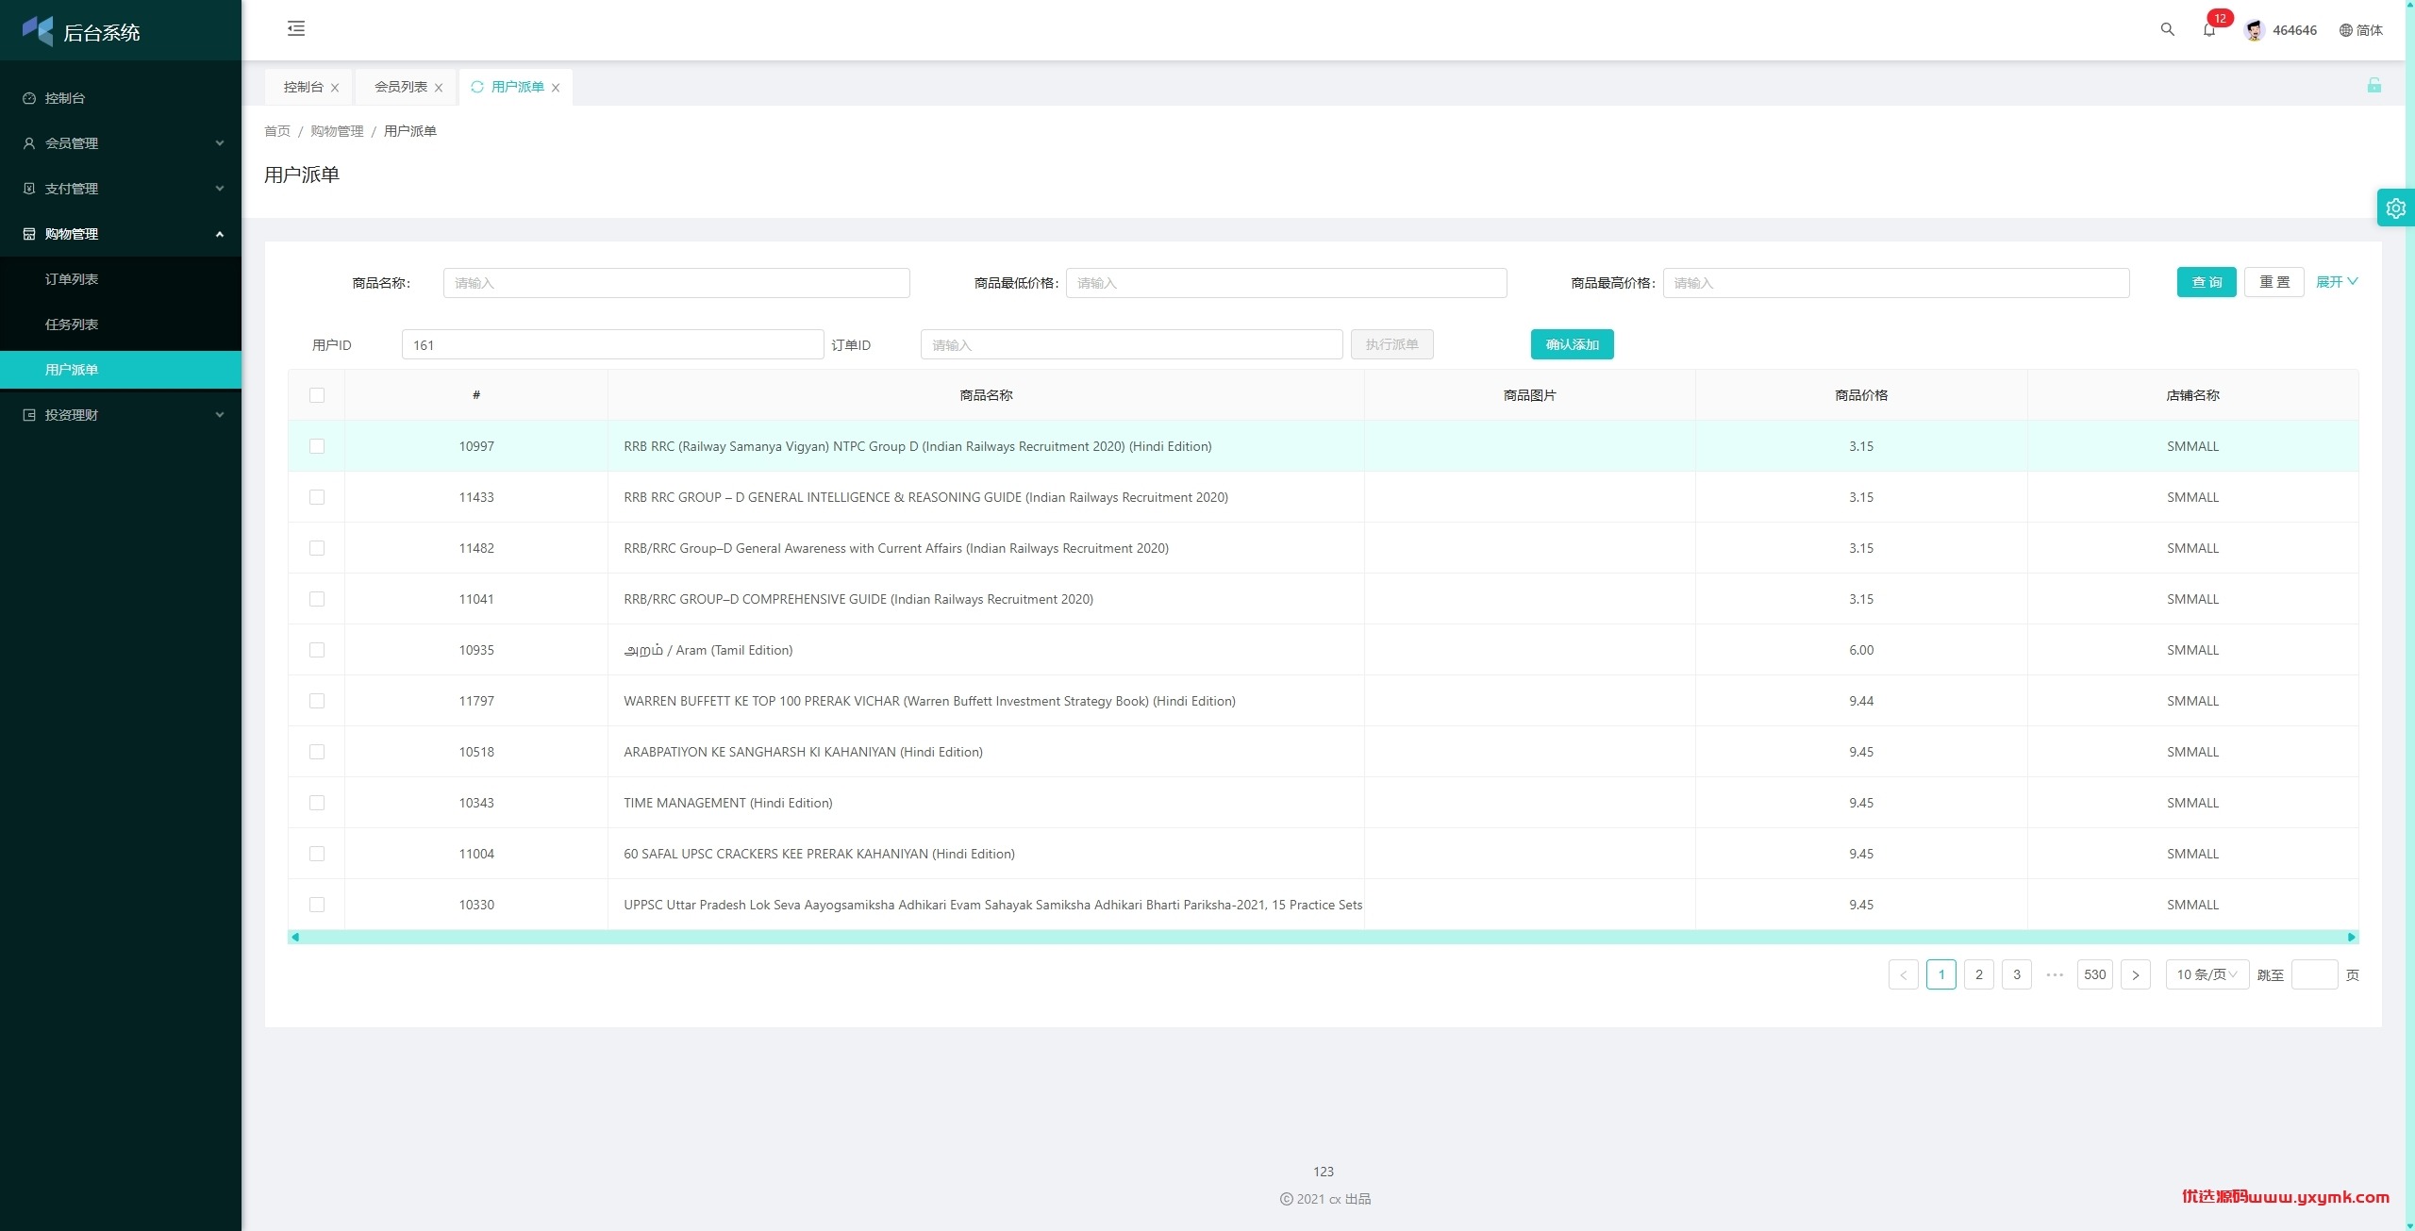Open 控制台 in the sidebar

pyautogui.click(x=121, y=98)
